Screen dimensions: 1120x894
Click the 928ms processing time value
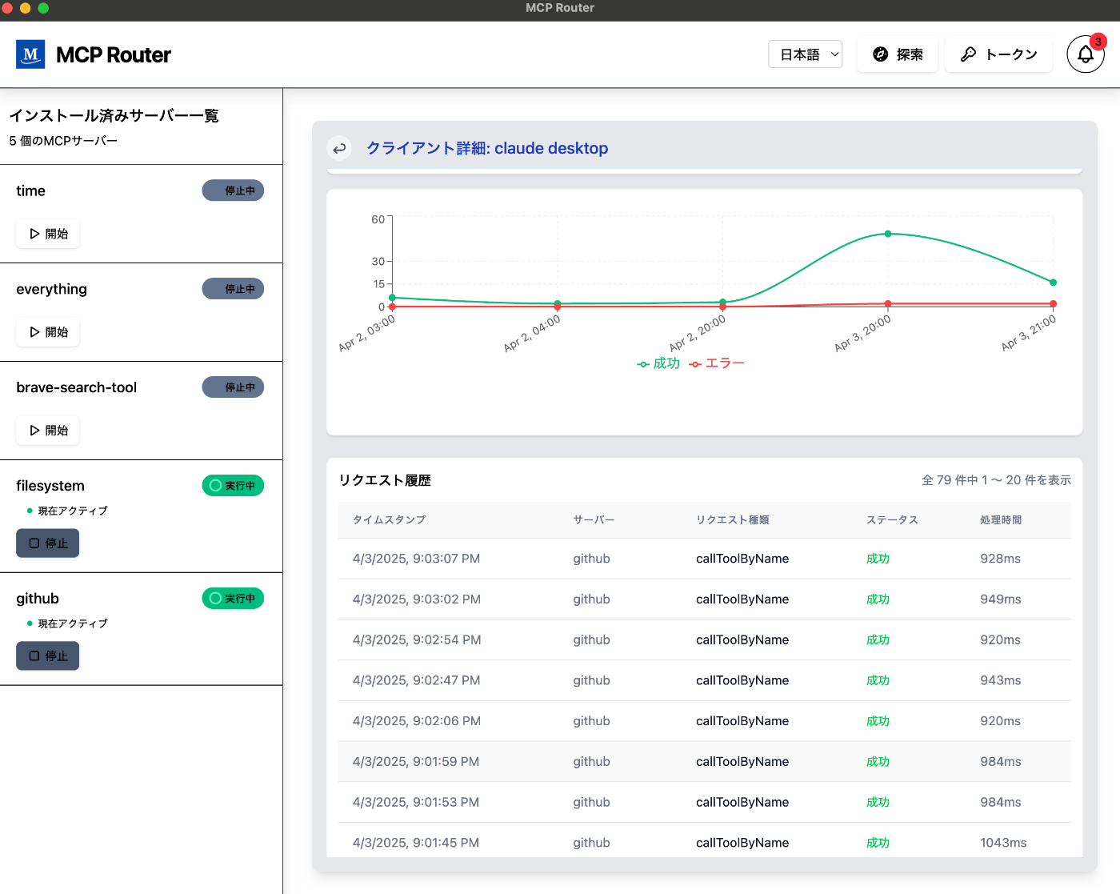point(1000,559)
